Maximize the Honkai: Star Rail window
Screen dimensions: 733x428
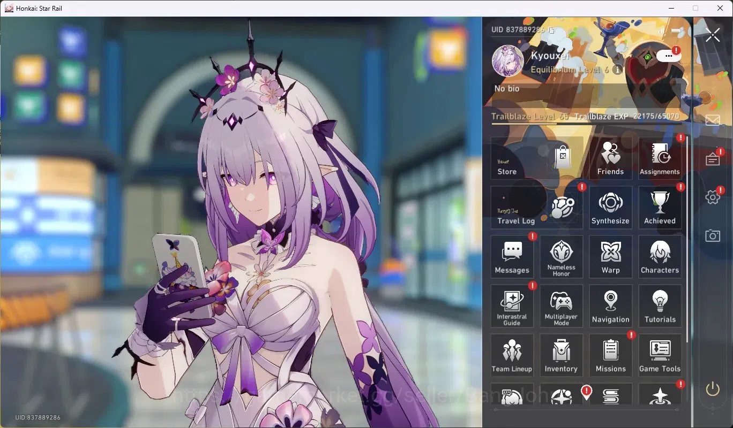695,8
